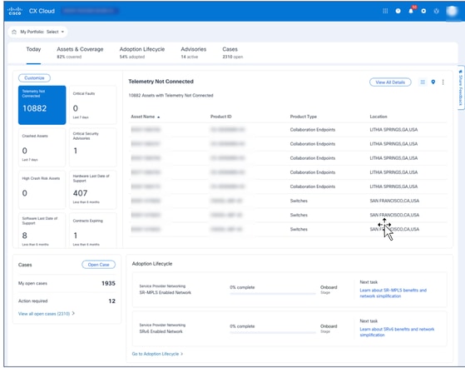Click the Open Case button
The image size is (465, 368).
tap(98, 265)
